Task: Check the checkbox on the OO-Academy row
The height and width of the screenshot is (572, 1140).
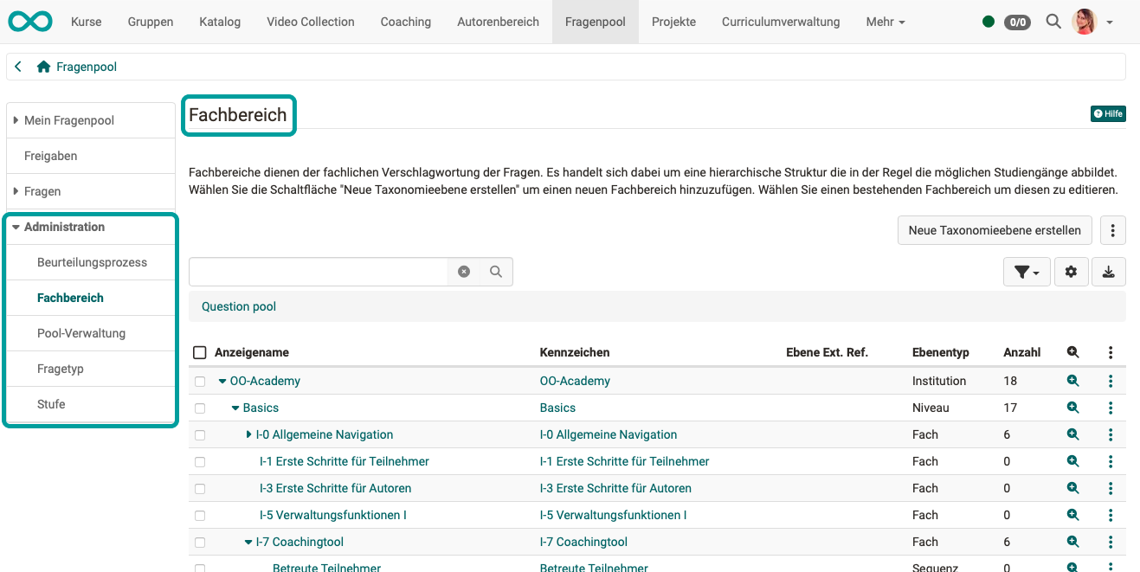Action: pos(200,381)
